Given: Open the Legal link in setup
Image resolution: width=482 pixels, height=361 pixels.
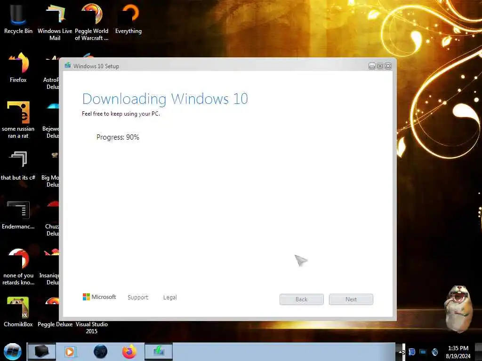Looking at the screenshot, I should 170,297.
